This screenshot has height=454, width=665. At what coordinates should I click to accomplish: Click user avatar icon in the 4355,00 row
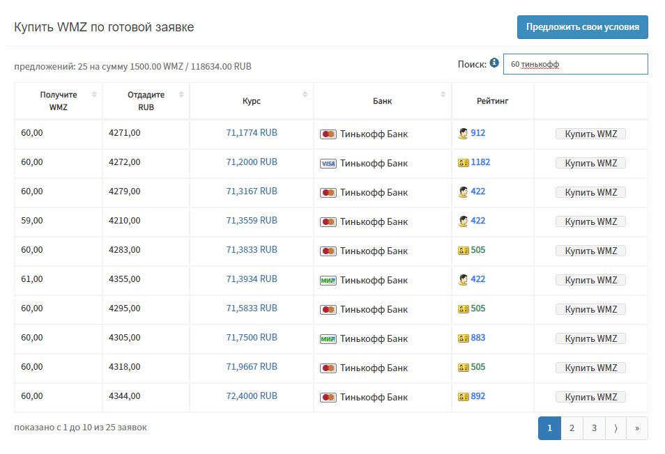[463, 279]
